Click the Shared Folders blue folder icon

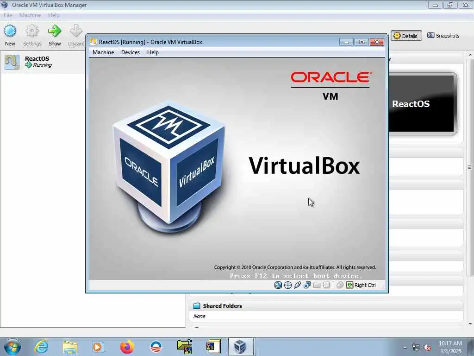tap(196, 306)
